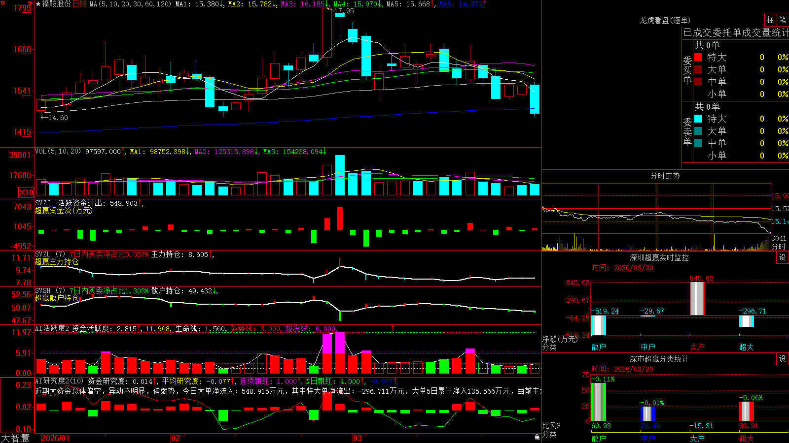Jump to month 03 on the time axis
The image size is (789, 443).
click(358, 438)
